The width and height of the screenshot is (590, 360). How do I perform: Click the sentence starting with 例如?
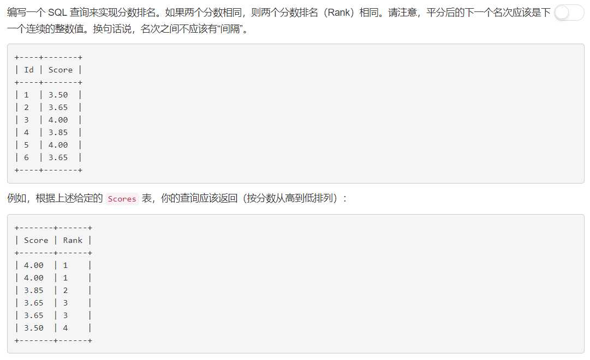pos(177,198)
